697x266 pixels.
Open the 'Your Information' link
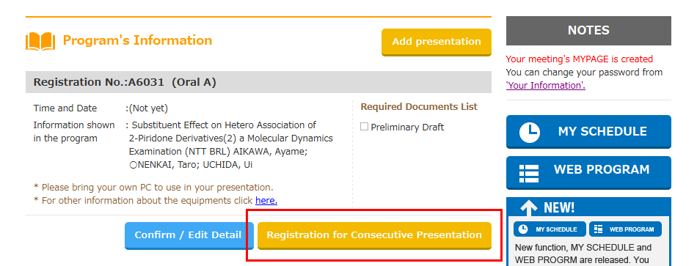[545, 86]
